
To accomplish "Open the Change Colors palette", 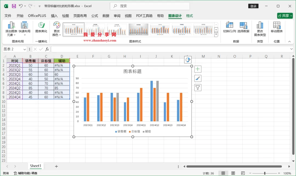I will pos(57,29).
